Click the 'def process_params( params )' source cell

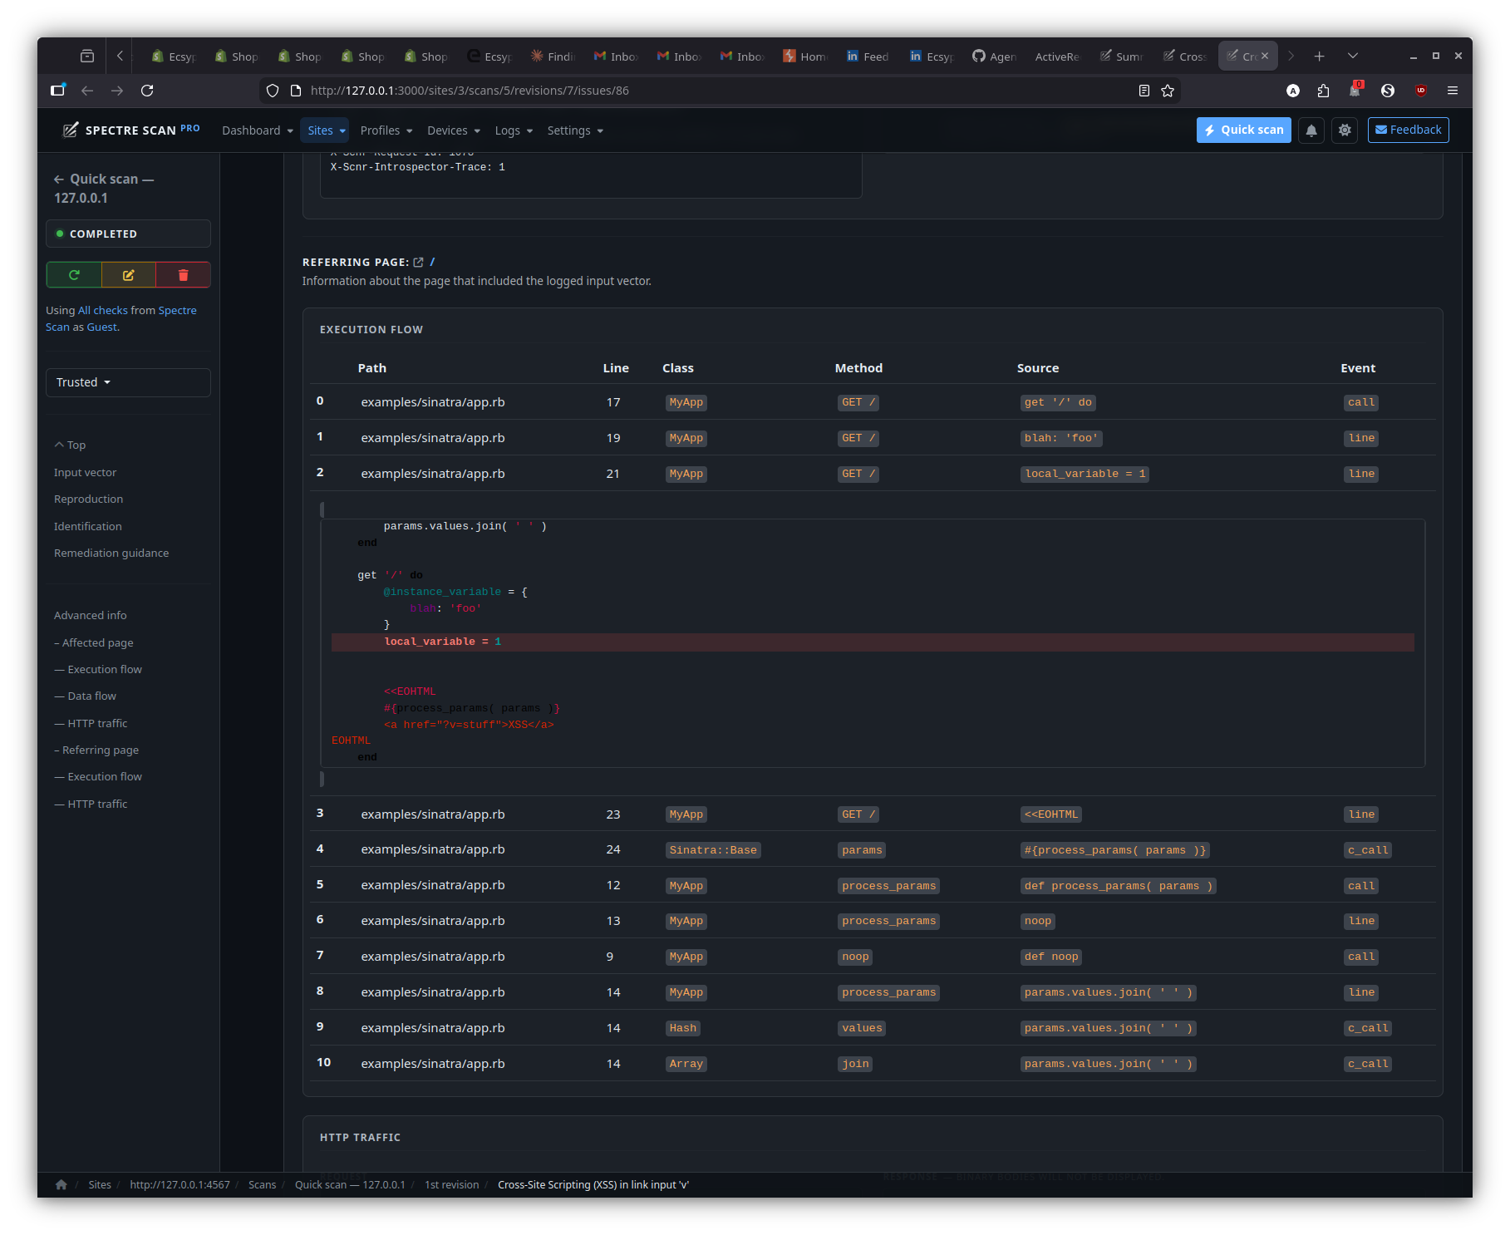point(1119,886)
